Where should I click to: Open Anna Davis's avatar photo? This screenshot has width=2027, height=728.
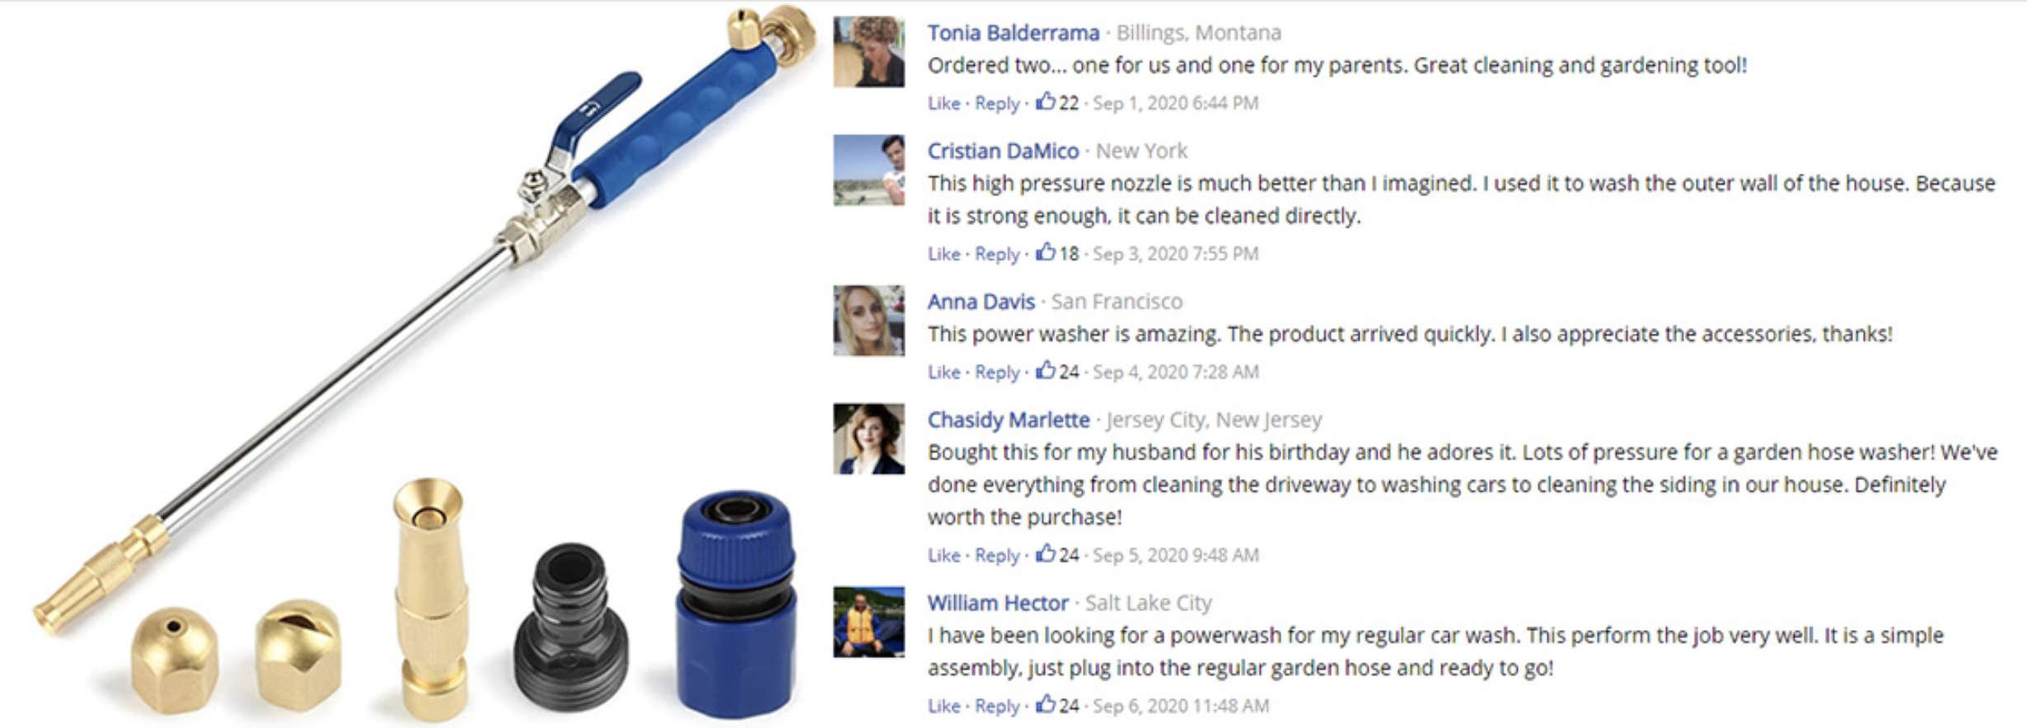(868, 321)
